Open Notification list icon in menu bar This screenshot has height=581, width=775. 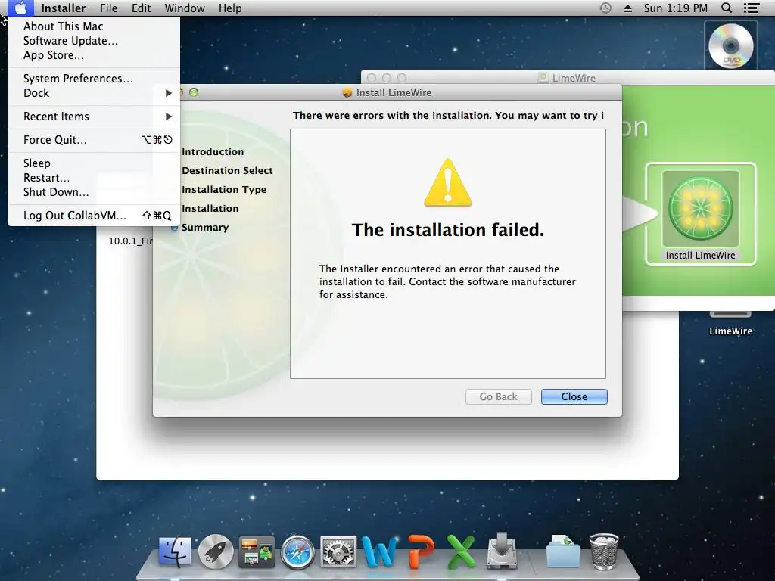tap(752, 8)
